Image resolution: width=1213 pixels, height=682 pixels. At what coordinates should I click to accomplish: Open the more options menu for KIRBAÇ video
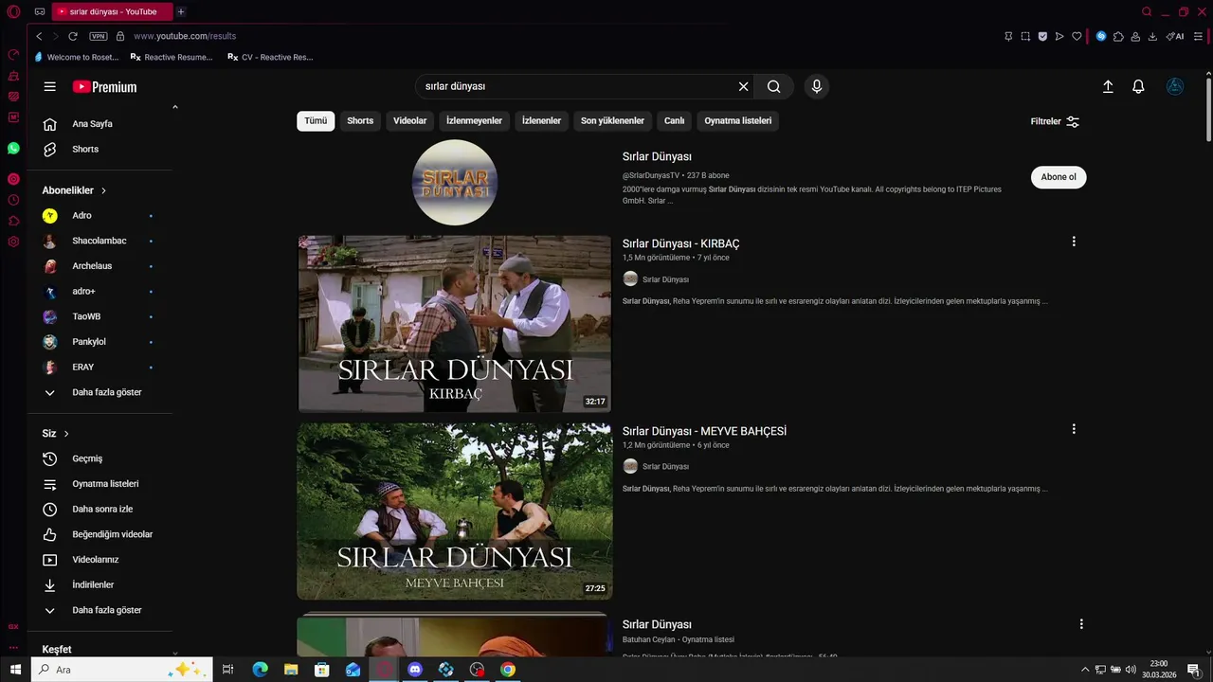[x=1074, y=242]
